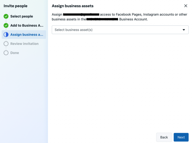Click the Assign business assets title
The height and width of the screenshot is (143, 192).
click(x=72, y=6)
